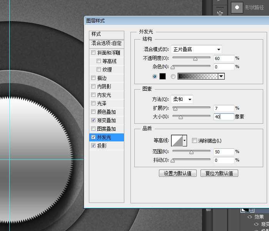The height and width of the screenshot is (231, 269).
Task: Click the 大小 field showing 40
Action: pos(224,117)
